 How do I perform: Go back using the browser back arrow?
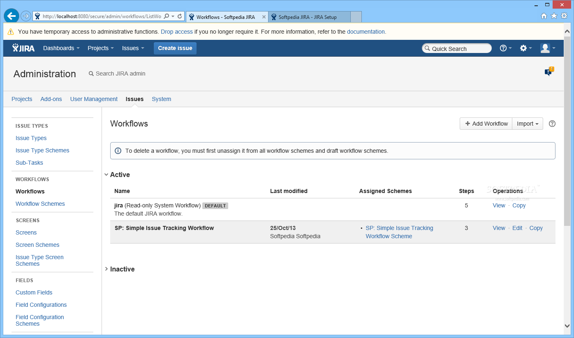[12, 16]
